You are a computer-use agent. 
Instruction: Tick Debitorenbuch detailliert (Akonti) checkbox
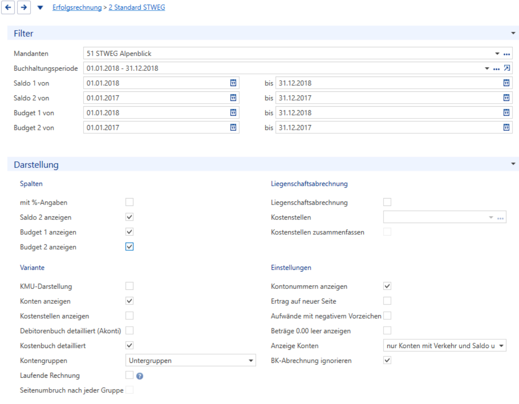coord(129,331)
